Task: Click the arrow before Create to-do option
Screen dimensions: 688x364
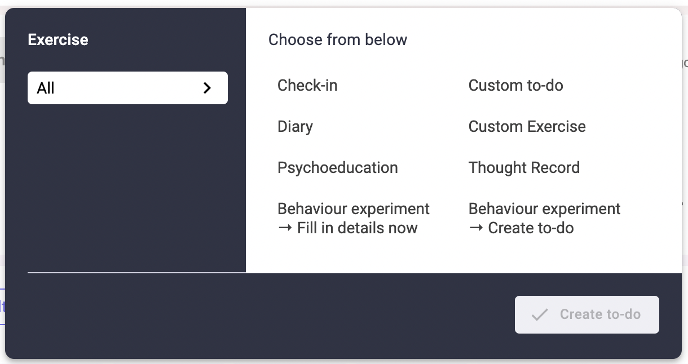Action: [x=477, y=228]
